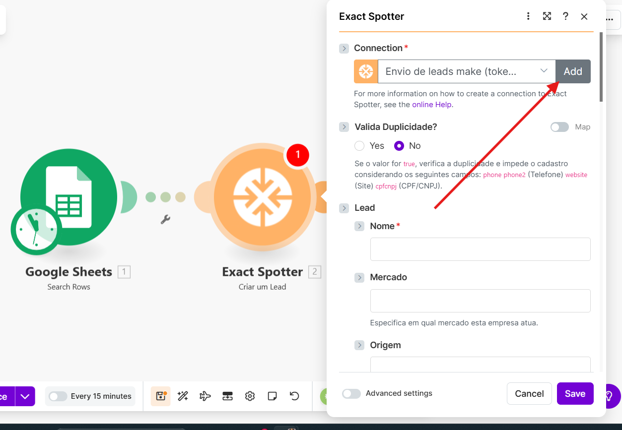Click the airplane explain flow icon
622x430 pixels.
205,396
